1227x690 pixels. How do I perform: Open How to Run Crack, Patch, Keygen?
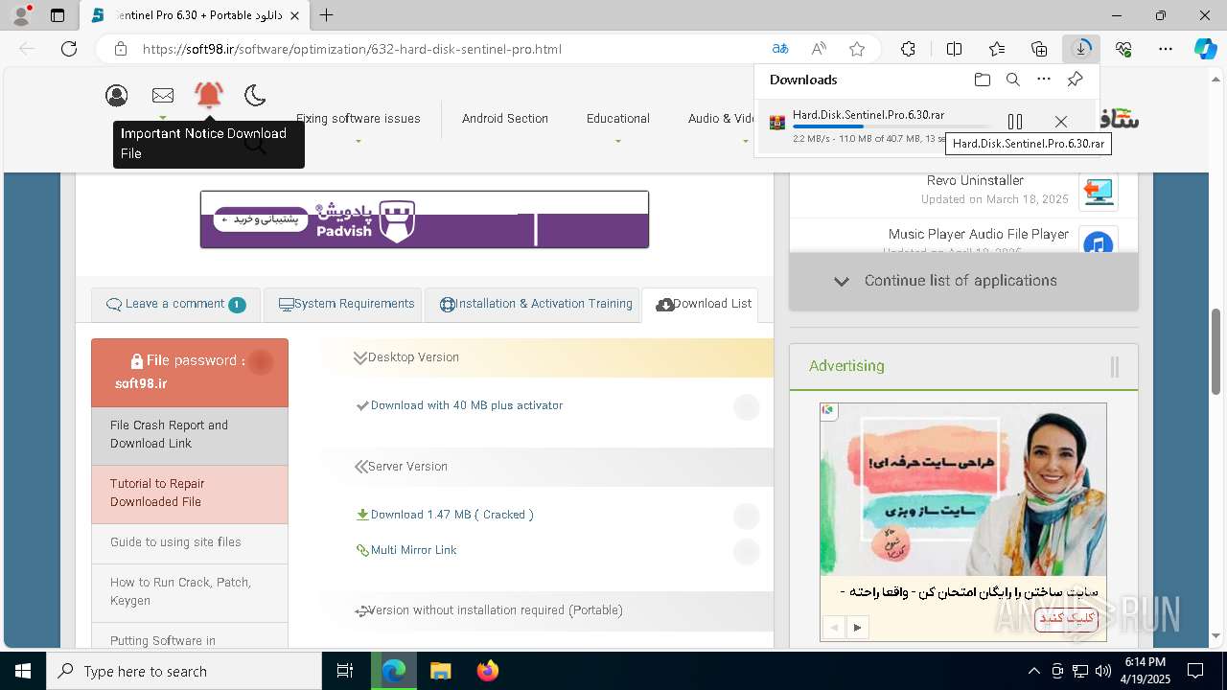(x=190, y=591)
